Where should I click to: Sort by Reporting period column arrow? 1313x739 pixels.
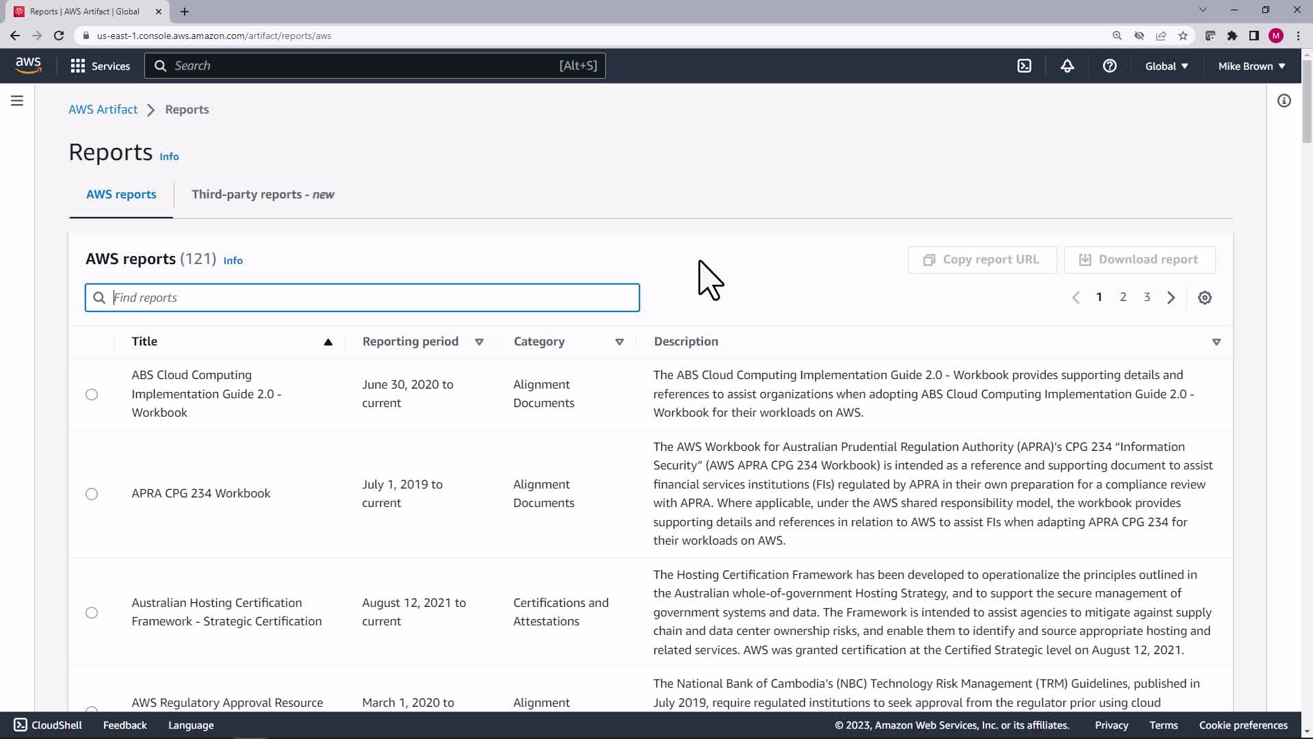click(x=479, y=341)
